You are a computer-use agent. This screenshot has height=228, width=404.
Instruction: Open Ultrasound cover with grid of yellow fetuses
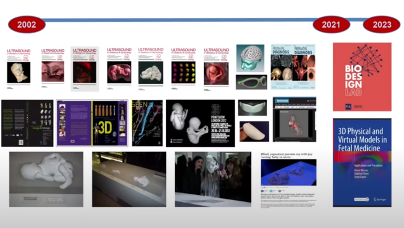click(183, 68)
